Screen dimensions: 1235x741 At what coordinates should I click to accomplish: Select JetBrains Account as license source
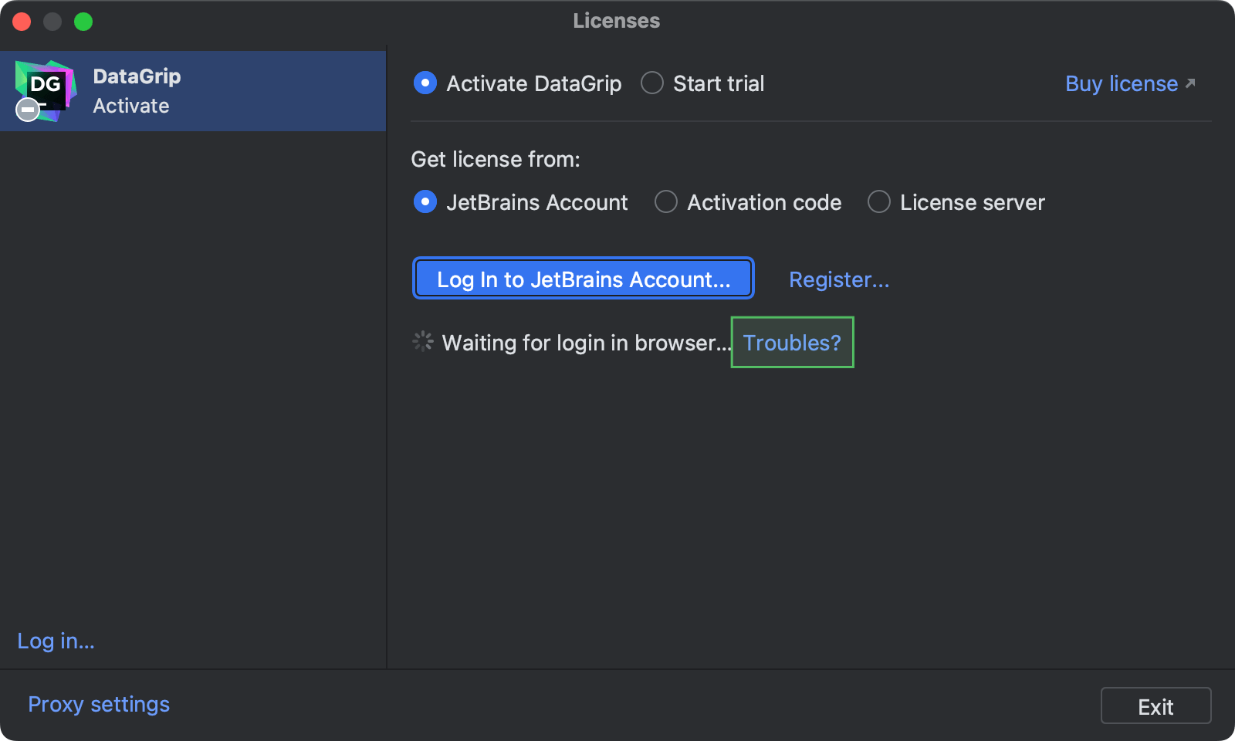(425, 201)
